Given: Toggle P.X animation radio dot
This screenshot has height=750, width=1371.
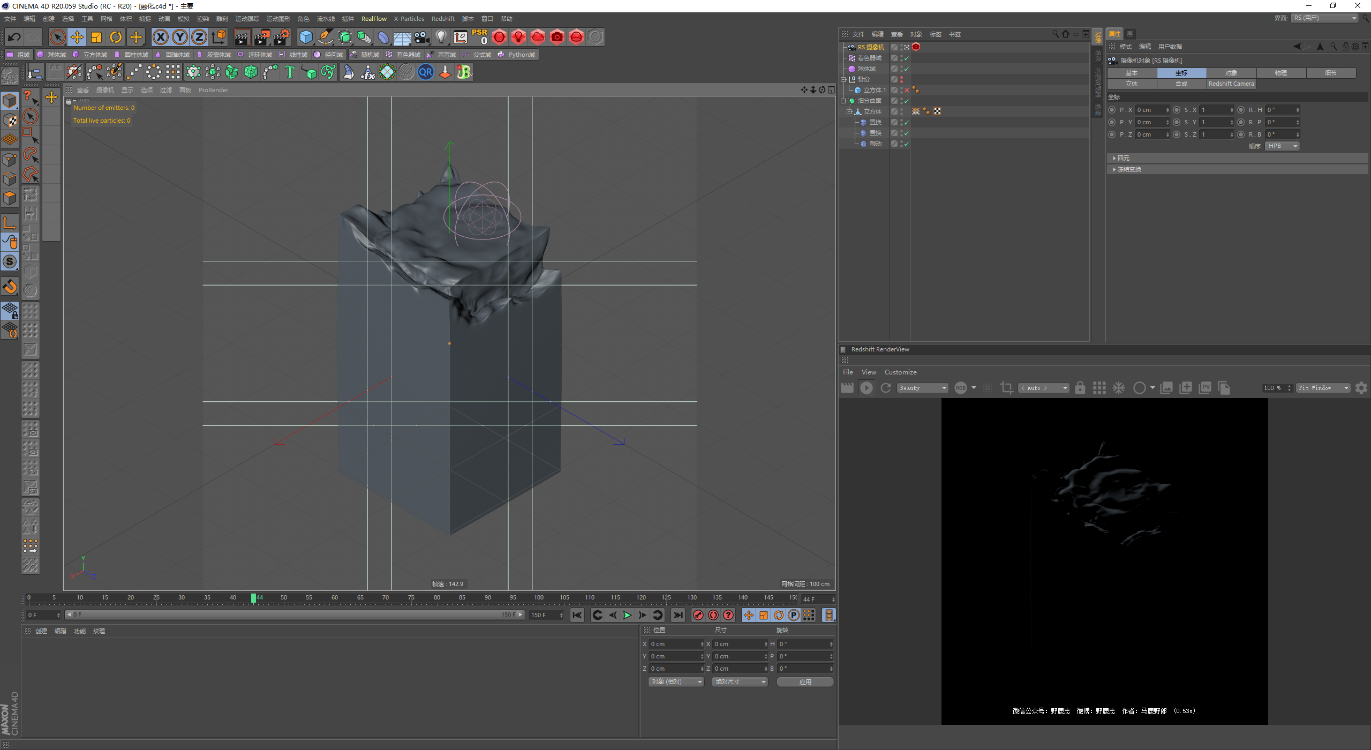Looking at the screenshot, I should coord(1112,110).
